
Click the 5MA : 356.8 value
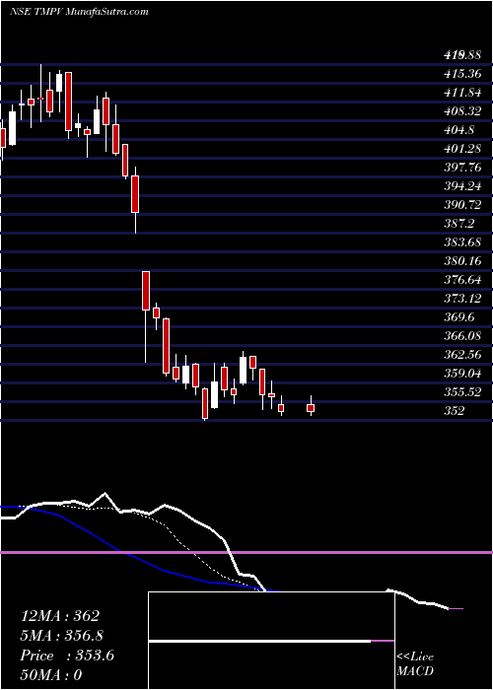[x=64, y=636]
